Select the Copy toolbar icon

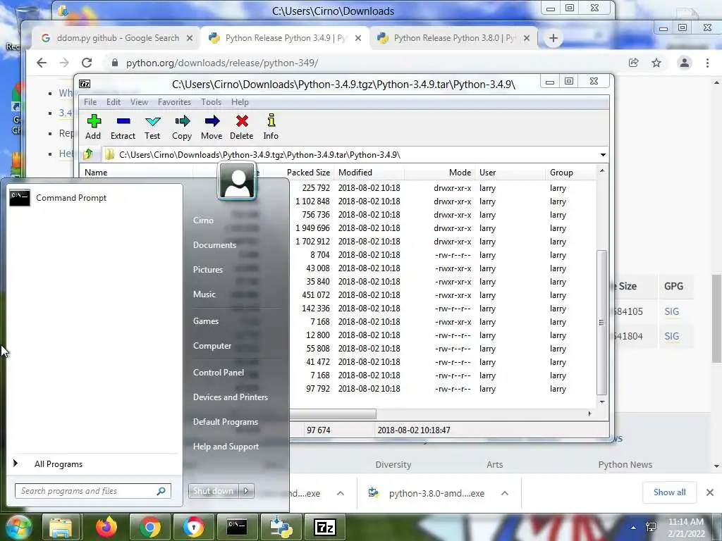(182, 127)
